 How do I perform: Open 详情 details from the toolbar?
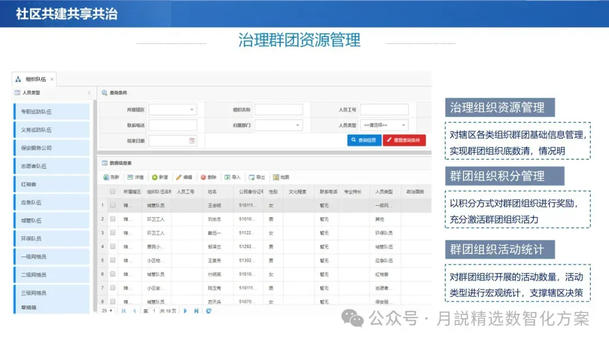(x=135, y=177)
